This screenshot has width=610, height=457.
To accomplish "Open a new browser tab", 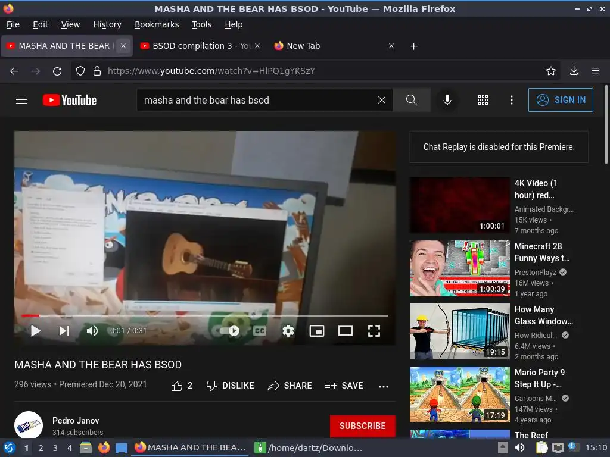I will pyautogui.click(x=413, y=46).
